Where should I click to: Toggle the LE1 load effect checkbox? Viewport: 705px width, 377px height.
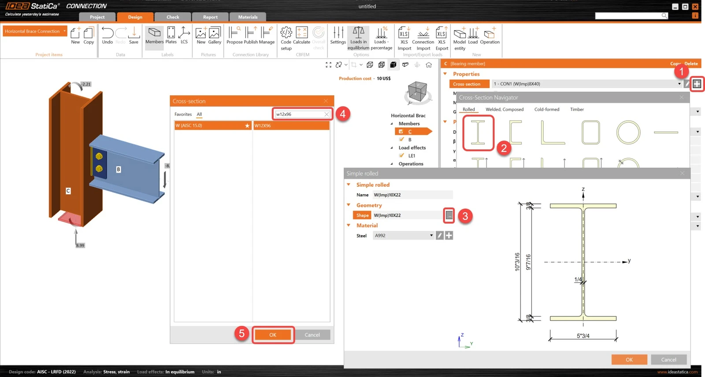pos(401,155)
